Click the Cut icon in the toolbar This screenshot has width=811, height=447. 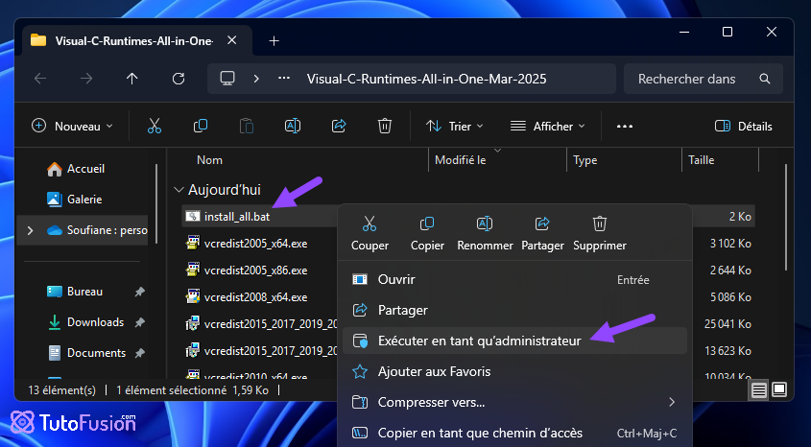155,126
